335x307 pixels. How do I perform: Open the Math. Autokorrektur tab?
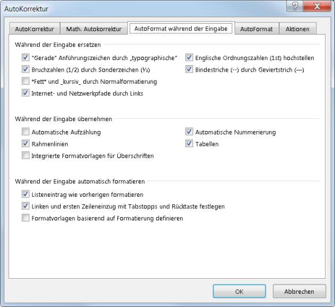(94, 29)
